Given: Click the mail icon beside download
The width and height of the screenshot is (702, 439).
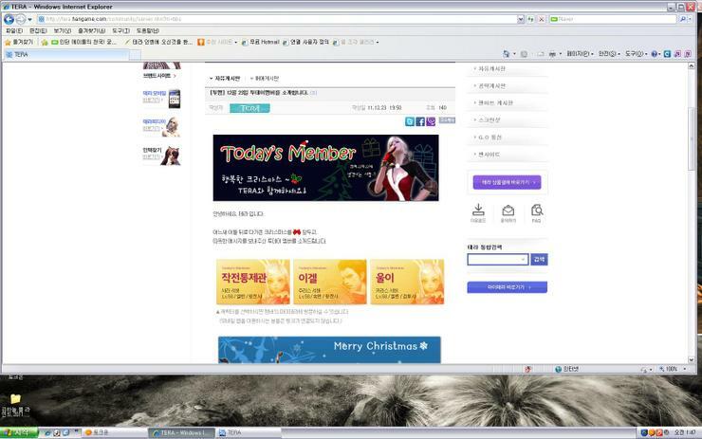Looking at the screenshot, I should [508, 210].
